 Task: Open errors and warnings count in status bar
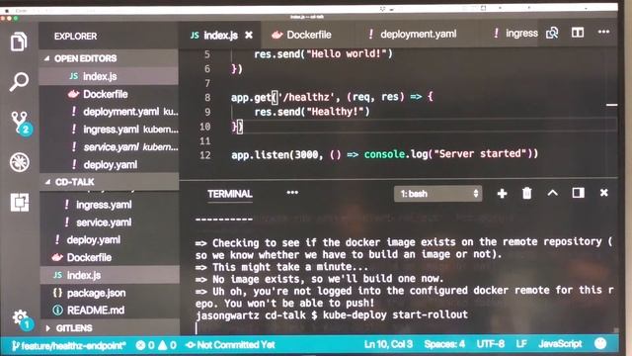[156, 345]
